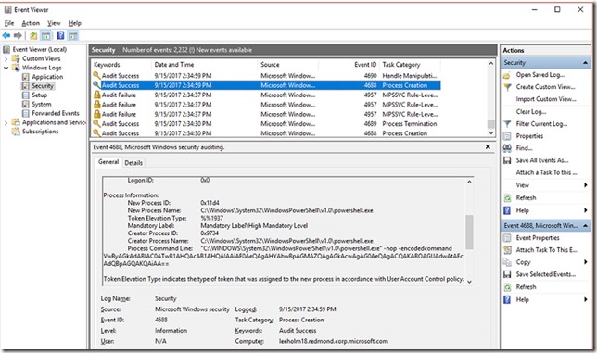This screenshot has width=597, height=353.
Task: Open Security log Properties action
Action: pos(529,136)
